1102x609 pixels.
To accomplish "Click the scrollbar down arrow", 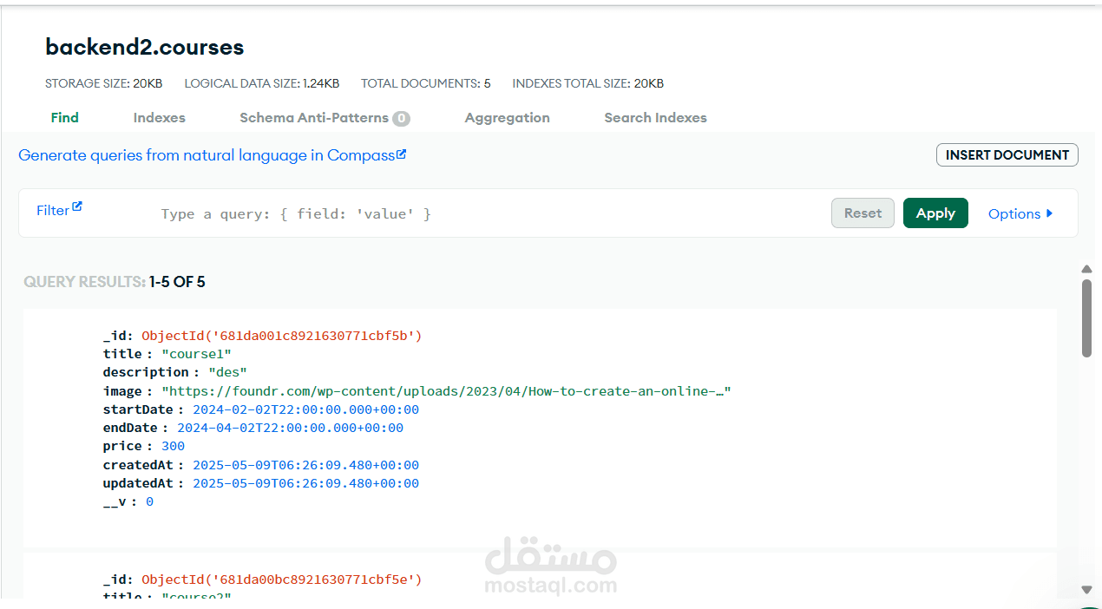I will point(1086,589).
